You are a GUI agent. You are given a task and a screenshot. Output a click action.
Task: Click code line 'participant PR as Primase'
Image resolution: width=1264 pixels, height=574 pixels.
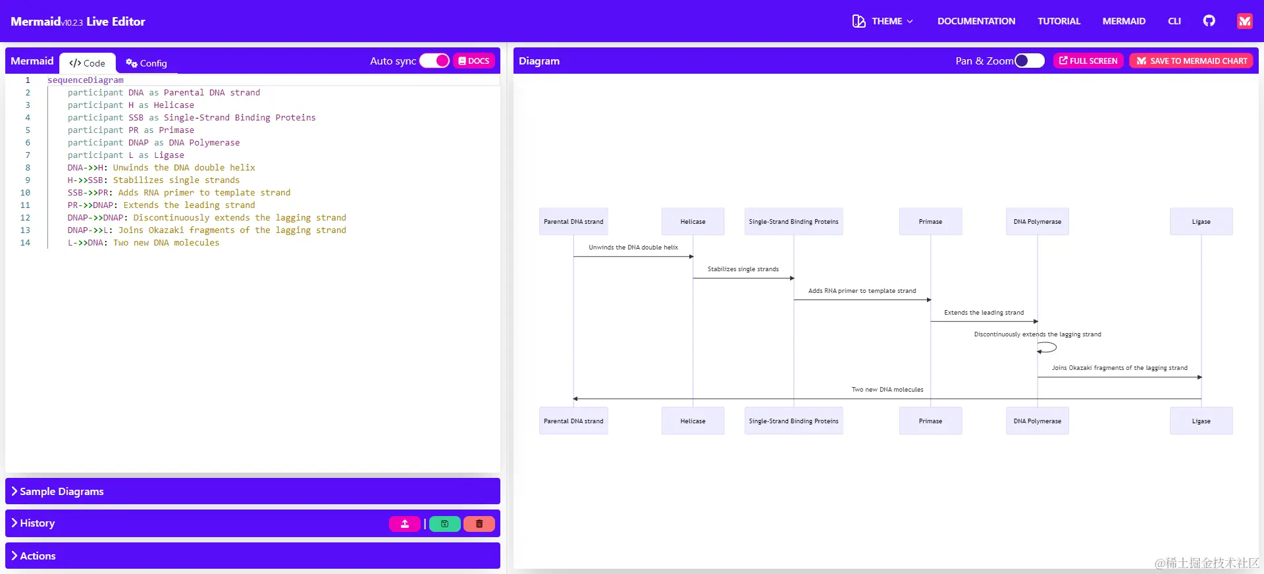coord(131,130)
